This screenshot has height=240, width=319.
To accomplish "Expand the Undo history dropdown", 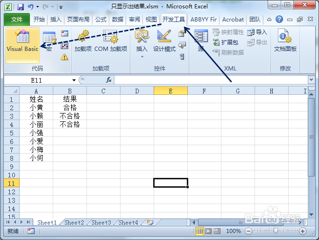I will tap(38, 7).
